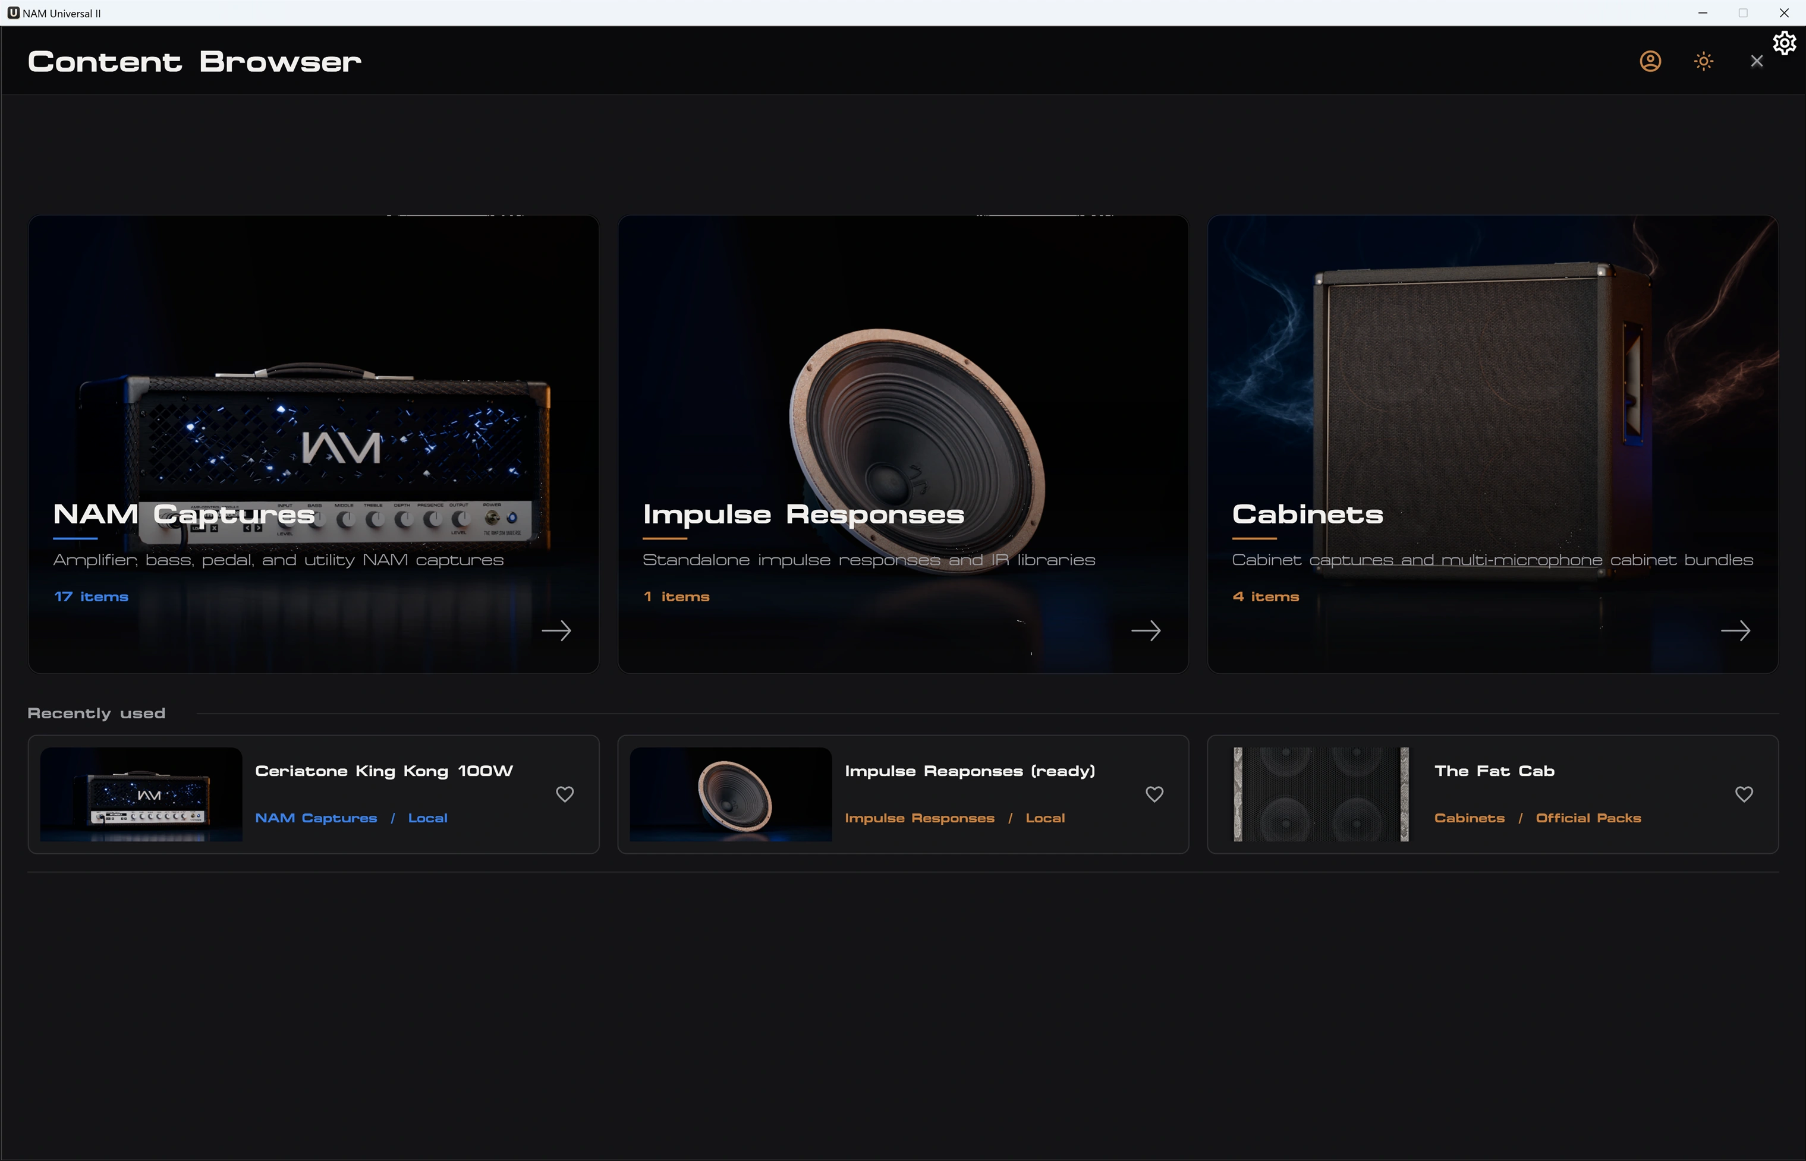Click the arrow on Impulse Responses card
The image size is (1806, 1161).
click(1146, 630)
